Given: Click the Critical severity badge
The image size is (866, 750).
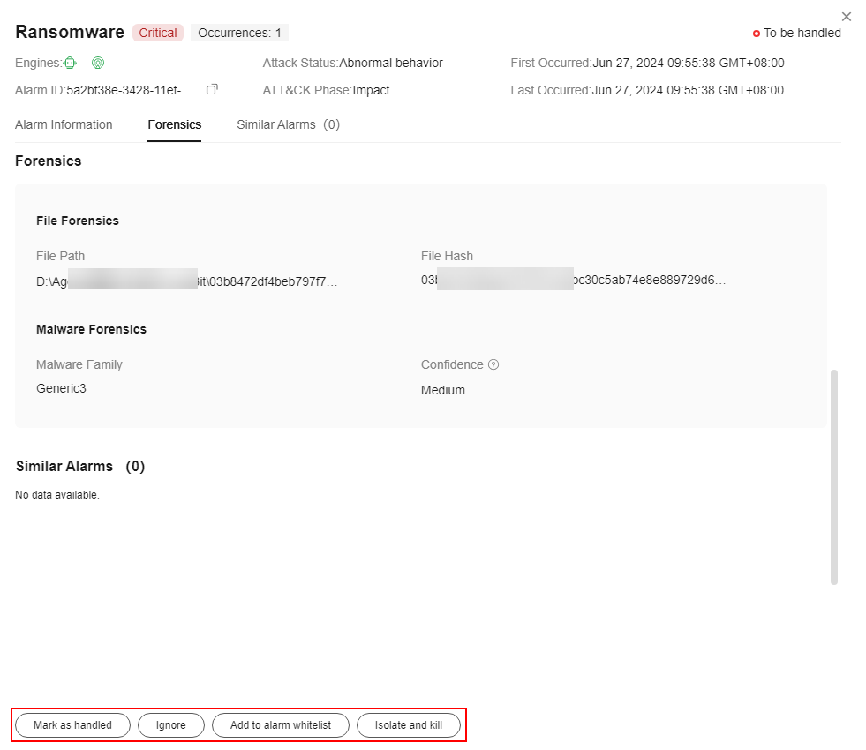Looking at the screenshot, I should (158, 33).
